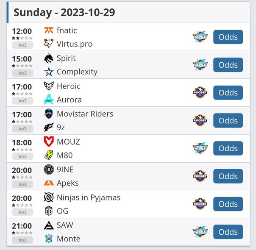Click the Heroic team logo
This screenshot has height=250, width=256.
pos(49,86)
